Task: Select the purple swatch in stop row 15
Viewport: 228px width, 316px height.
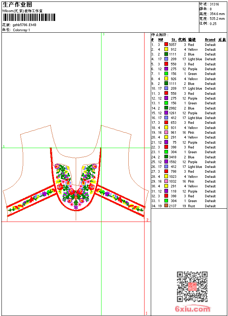Action: pos(166,113)
